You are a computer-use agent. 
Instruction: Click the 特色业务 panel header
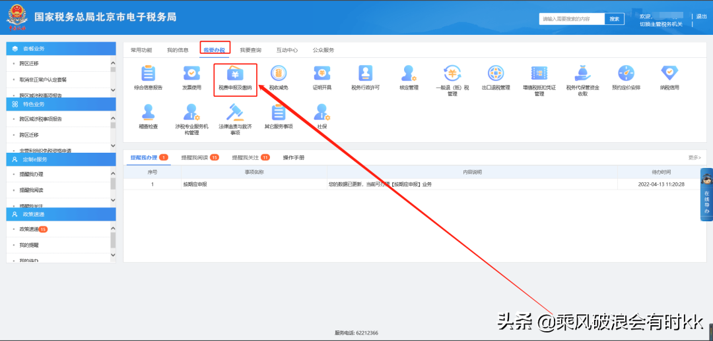(61, 104)
